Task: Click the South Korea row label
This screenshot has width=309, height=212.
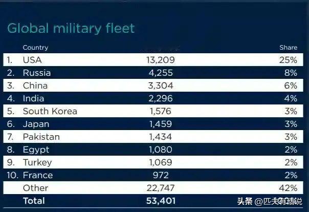Action: coord(50,111)
